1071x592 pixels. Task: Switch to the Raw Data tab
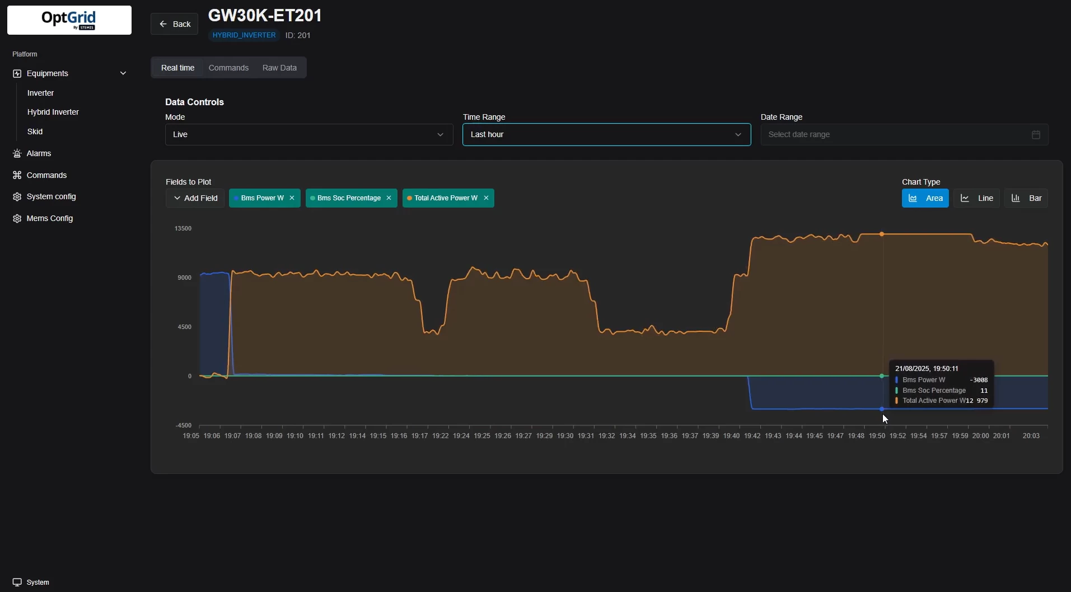pyautogui.click(x=279, y=68)
